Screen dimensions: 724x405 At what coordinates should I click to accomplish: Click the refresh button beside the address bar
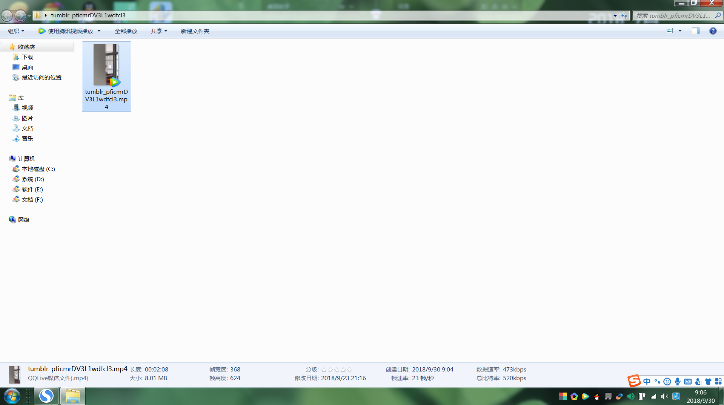624,15
